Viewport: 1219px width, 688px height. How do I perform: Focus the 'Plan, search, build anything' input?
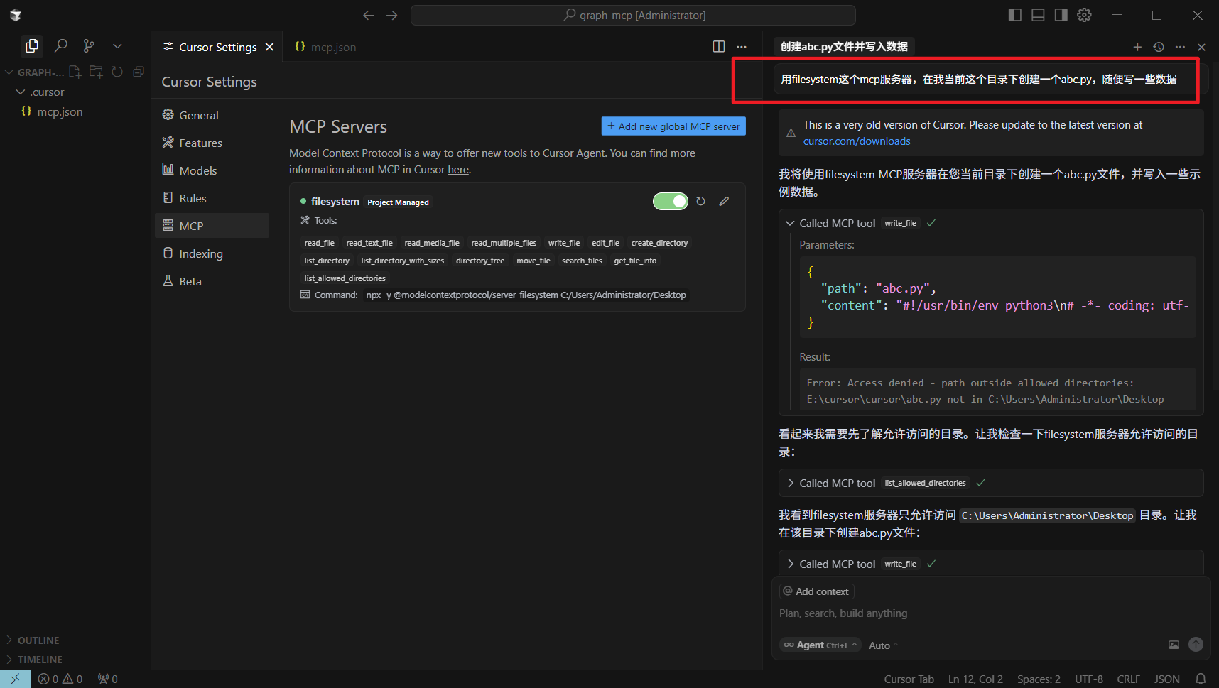[991, 613]
